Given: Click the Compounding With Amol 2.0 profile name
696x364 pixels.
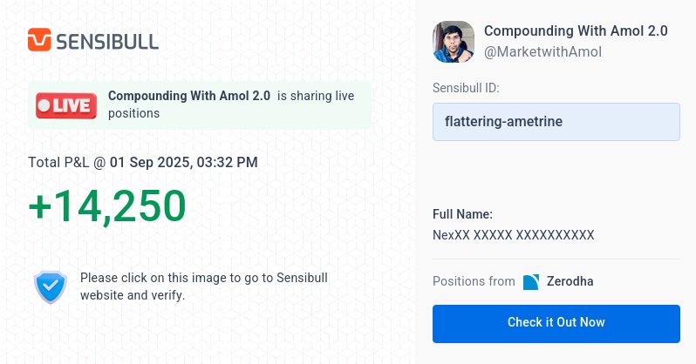Looking at the screenshot, I should coord(576,31).
